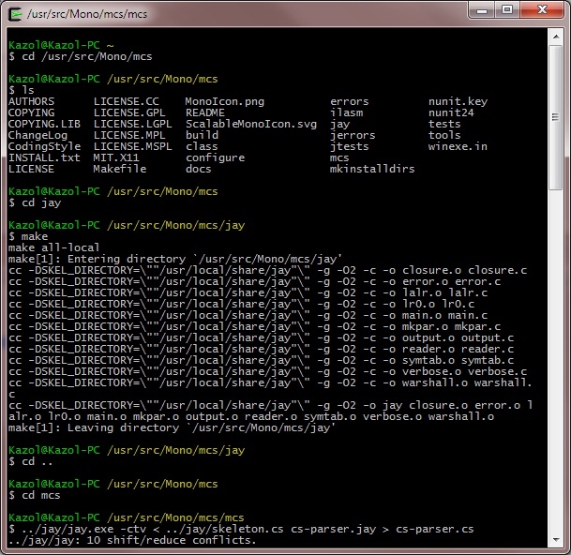Click the '$ cd ..' command line
The height and width of the screenshot is (555, 571).
(31, 462)
